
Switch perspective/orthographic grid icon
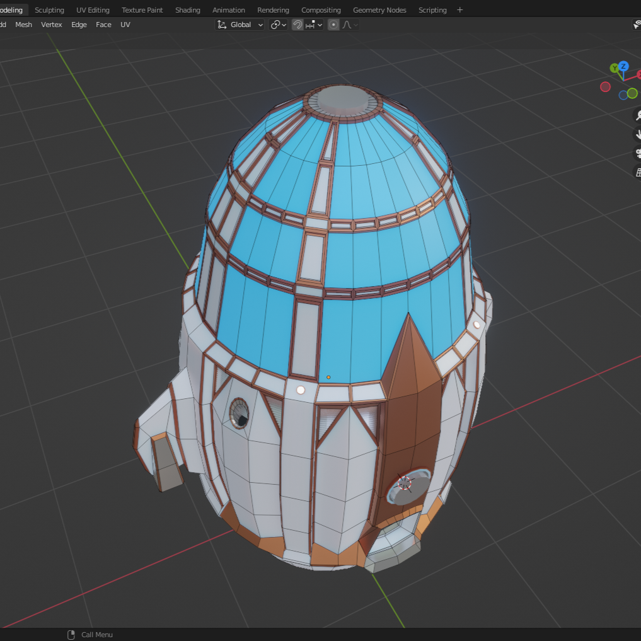pyautogui.click(x=637, y=172)
